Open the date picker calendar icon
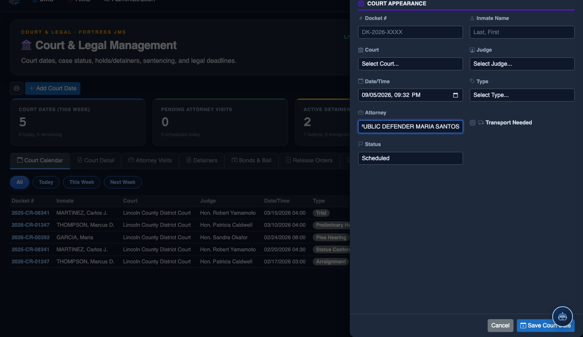583x337 pixels. pos(456,95)
